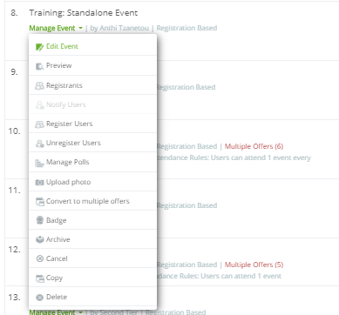Screen dimensions: 339x315
Task: Collapse the Manage Event dropdown for event 8
Action: [x=56, y=28]
